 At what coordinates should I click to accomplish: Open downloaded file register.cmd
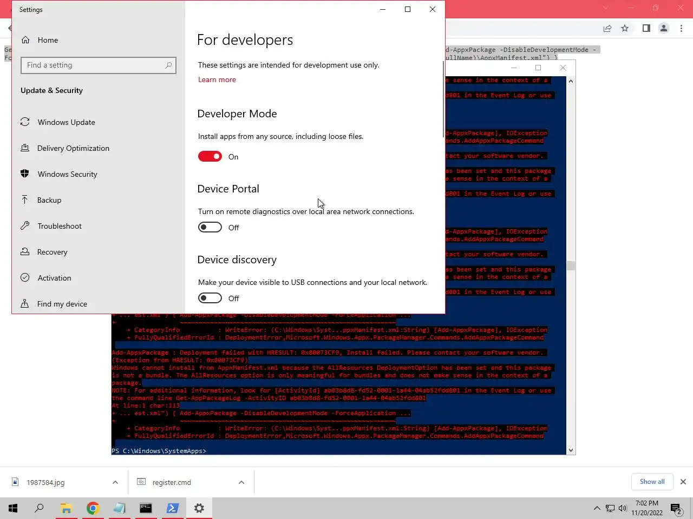pyautogui.click(x=172, y=482)
